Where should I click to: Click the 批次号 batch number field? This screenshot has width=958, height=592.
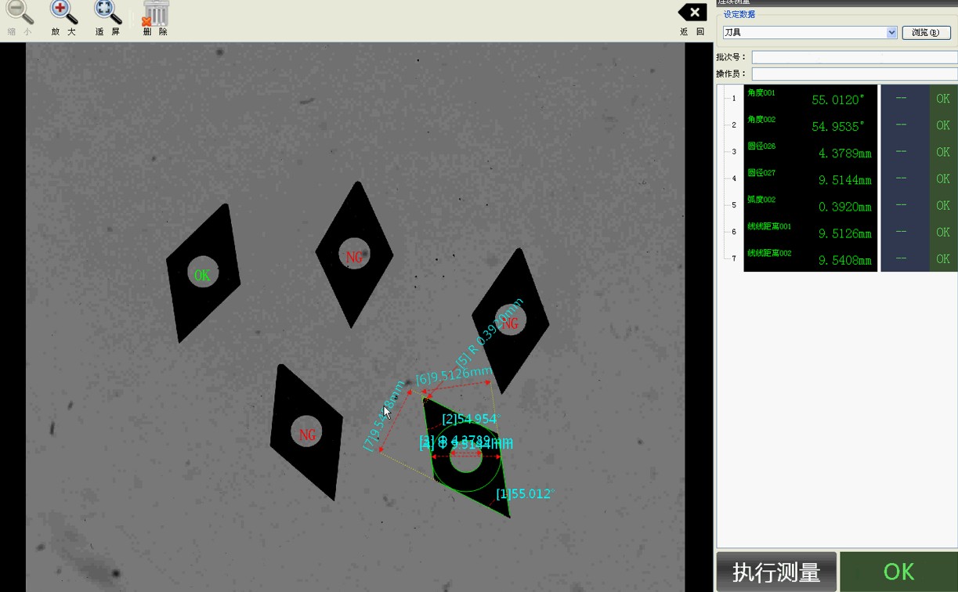click(854, 57)
